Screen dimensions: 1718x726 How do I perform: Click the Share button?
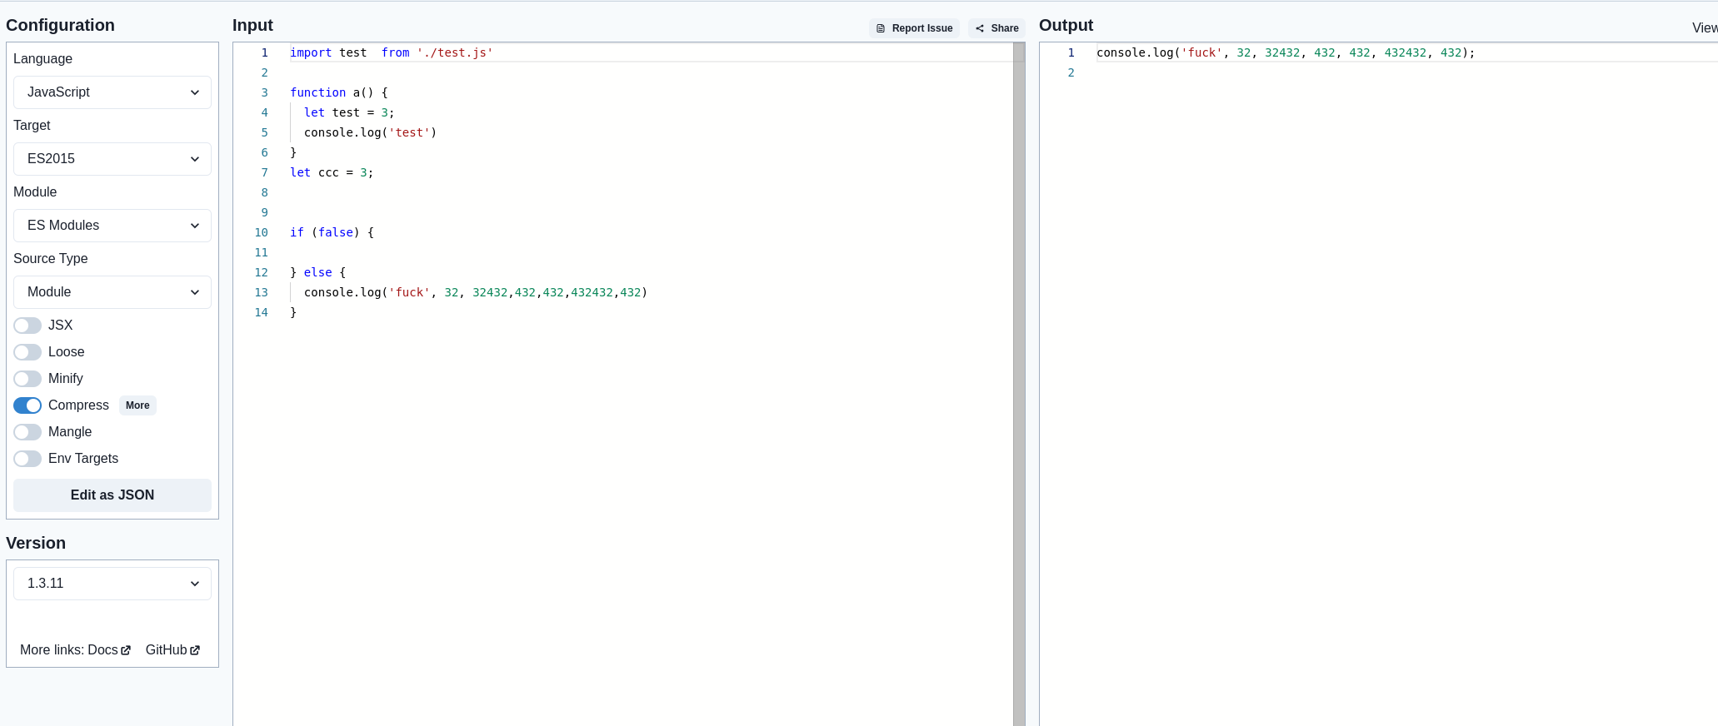coord(996,28)
